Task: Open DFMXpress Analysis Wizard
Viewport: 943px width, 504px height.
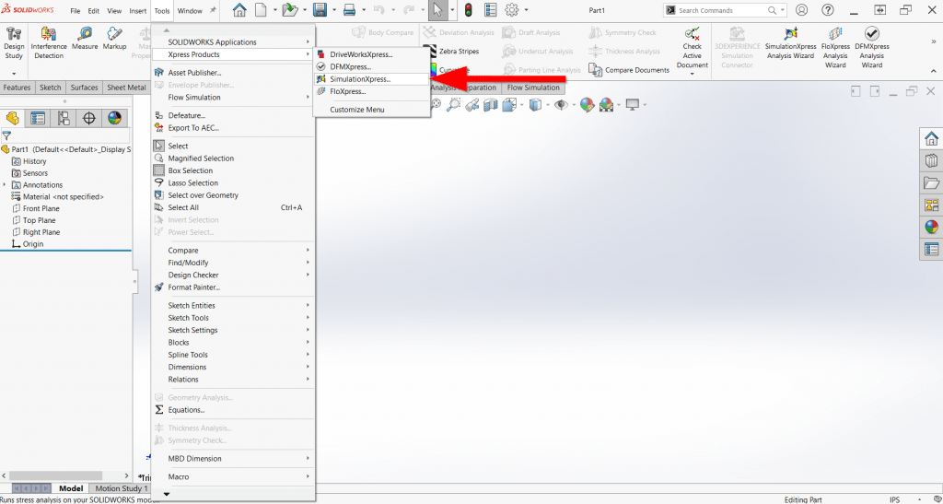Action: [x=871, y=47]
